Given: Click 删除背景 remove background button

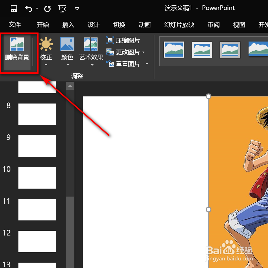Looking at the screenshot, I should click(x=17, y=52).
